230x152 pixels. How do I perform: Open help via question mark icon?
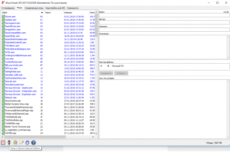[x=33, y=143]
